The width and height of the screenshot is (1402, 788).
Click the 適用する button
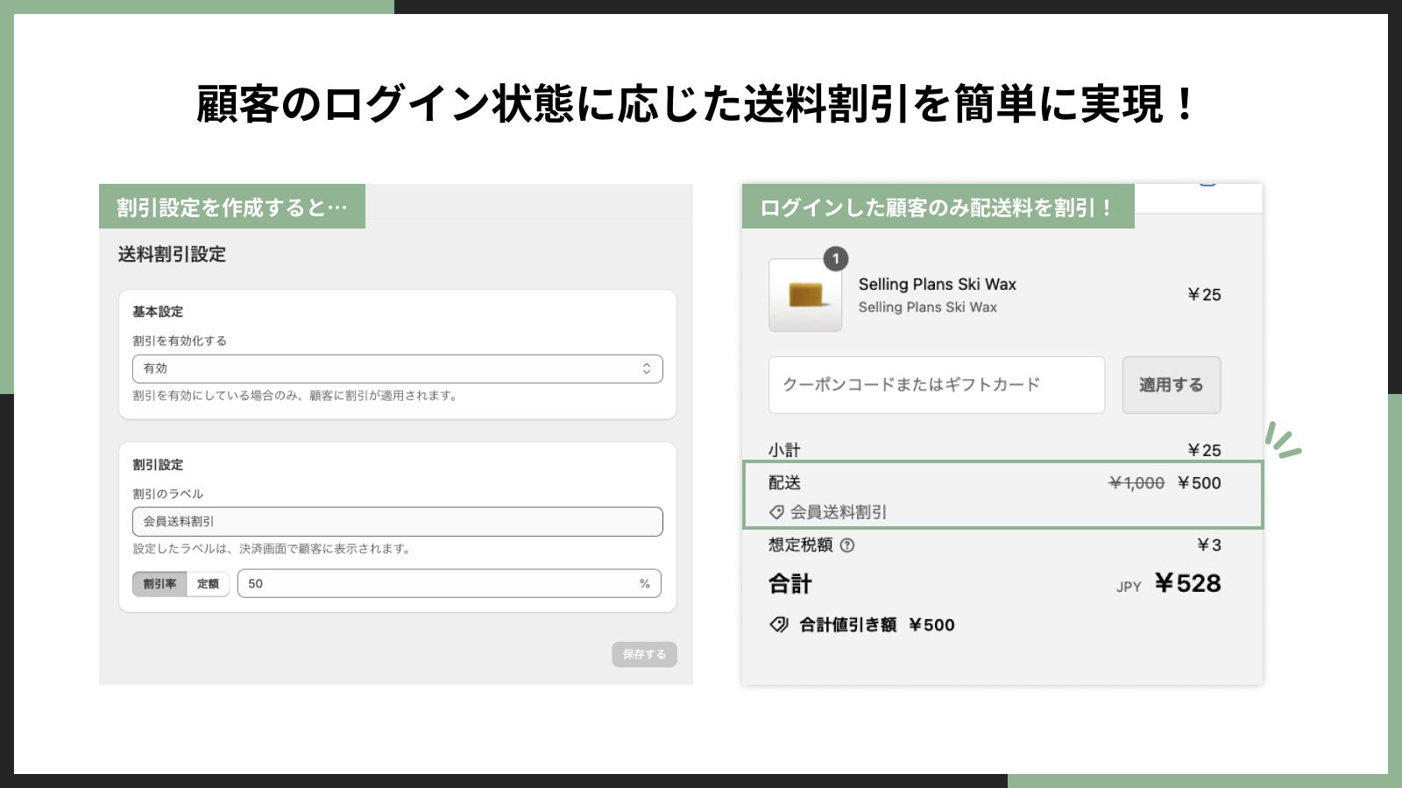coord(1172,384)
